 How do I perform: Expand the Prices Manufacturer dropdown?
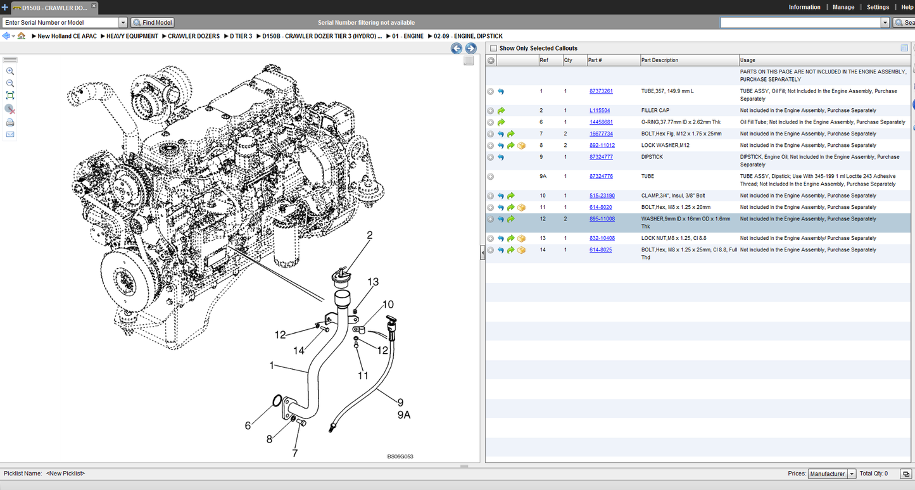point(852,474)
